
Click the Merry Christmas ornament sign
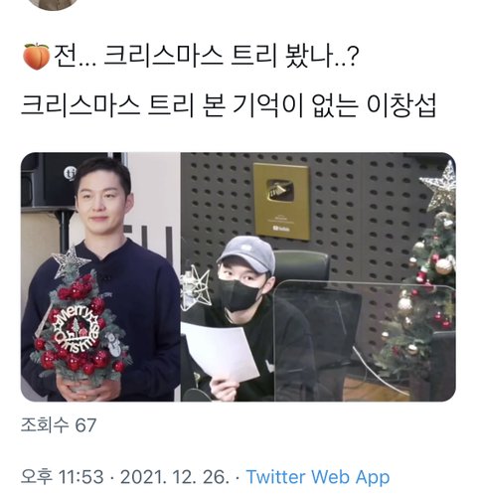(77, 330)
